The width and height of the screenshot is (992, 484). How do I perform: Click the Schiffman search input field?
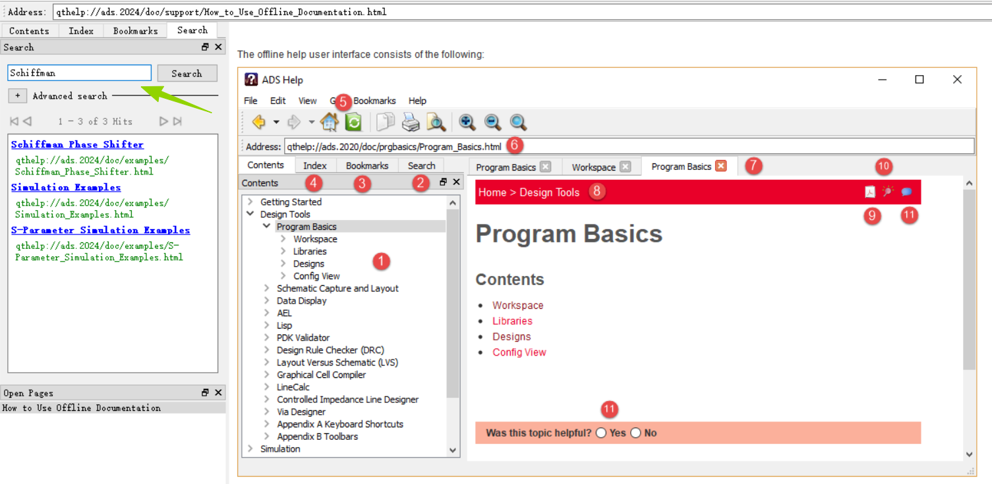[x=79, y=72]
